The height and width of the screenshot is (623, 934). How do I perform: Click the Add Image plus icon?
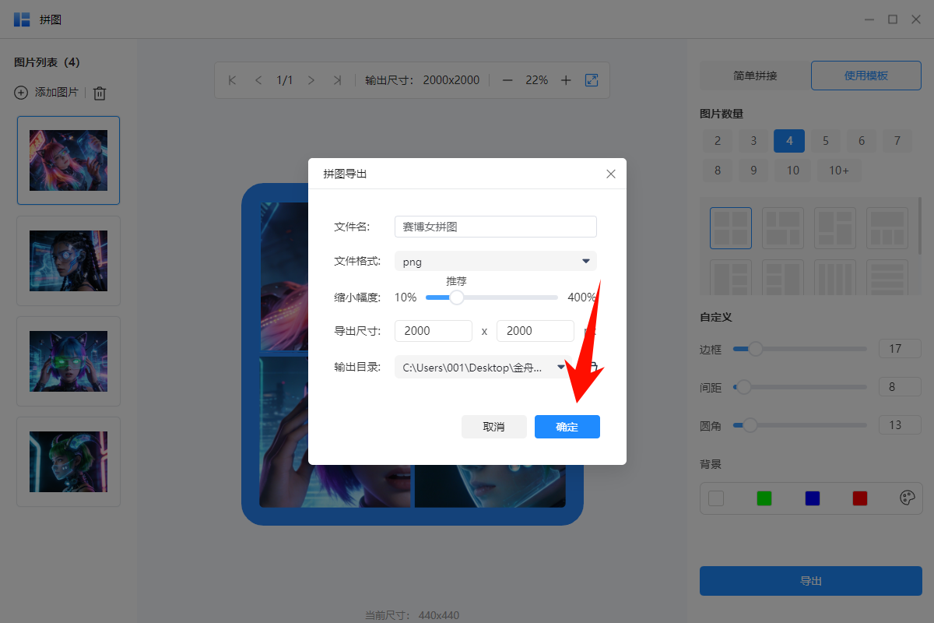click(20, 93)
